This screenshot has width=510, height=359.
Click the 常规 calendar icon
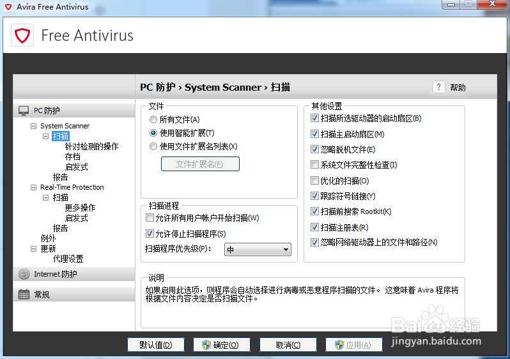(x=24, y=294)
